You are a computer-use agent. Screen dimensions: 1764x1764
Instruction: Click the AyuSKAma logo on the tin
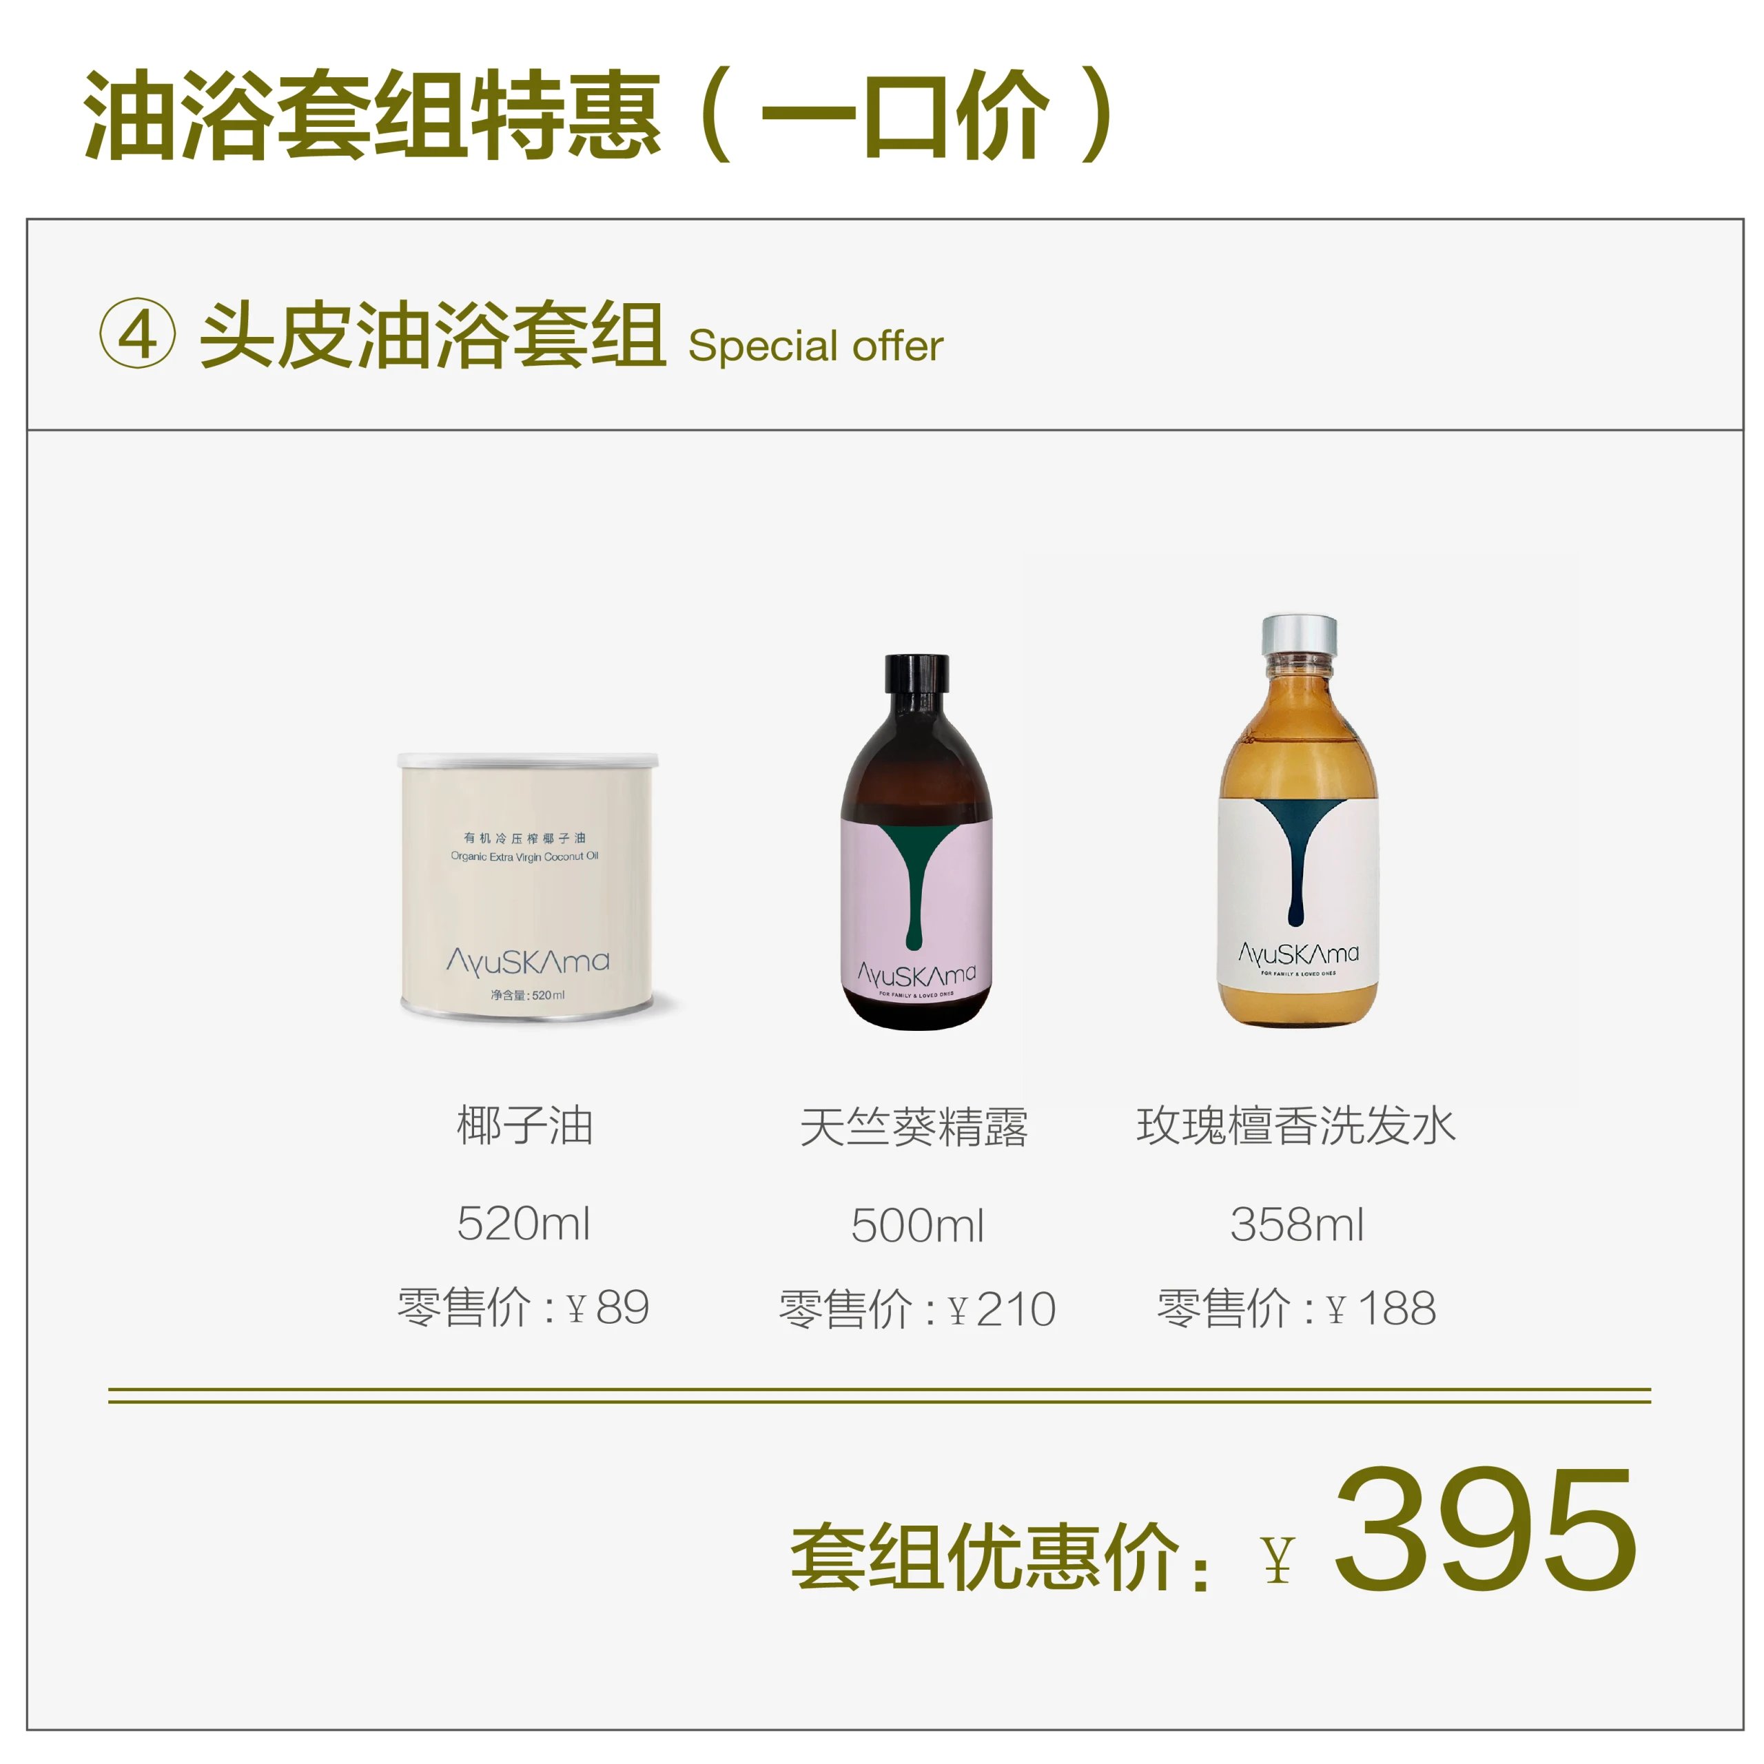coord(527,961)
